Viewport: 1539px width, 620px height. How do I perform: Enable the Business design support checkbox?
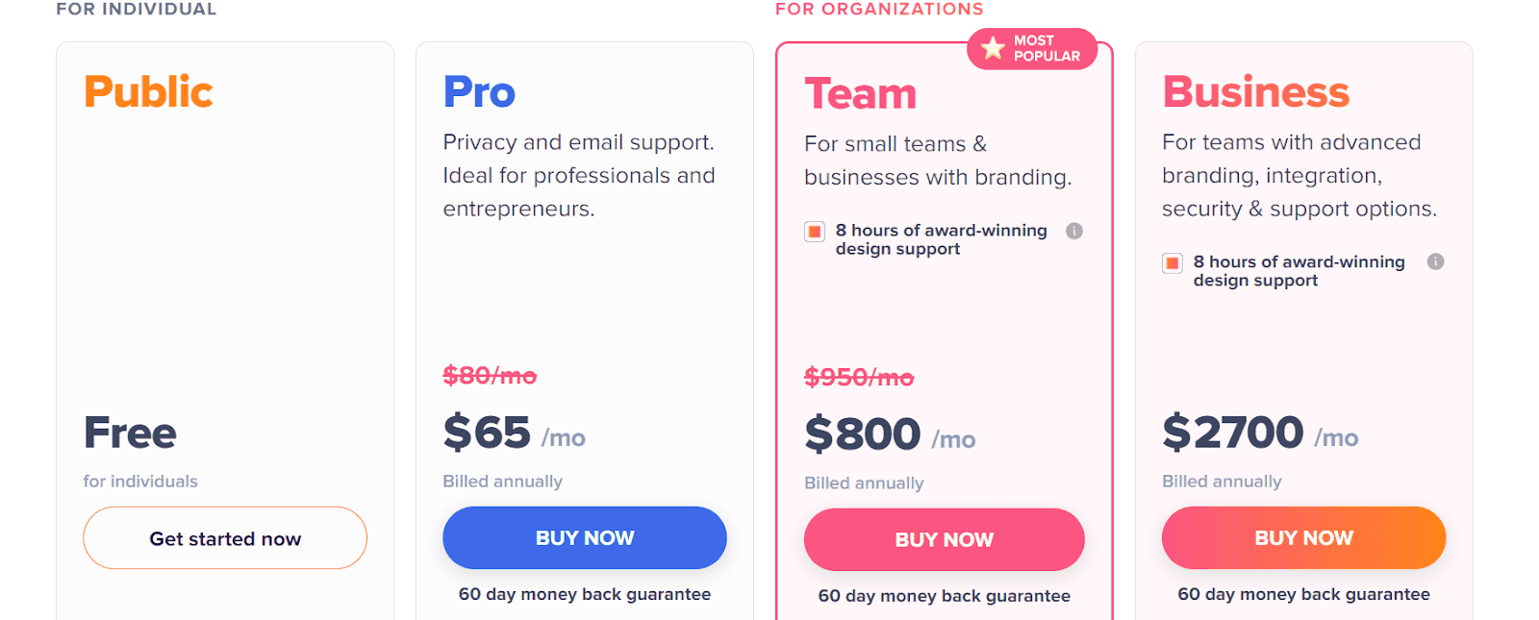click(x=1173, y=263)
